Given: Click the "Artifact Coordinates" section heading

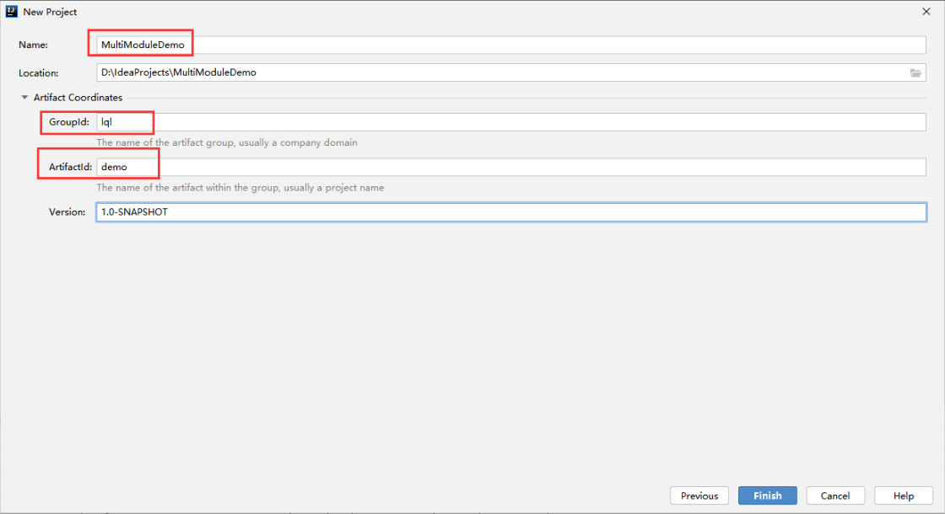Looking at the screenshot, I should click(x=78, y=98).
